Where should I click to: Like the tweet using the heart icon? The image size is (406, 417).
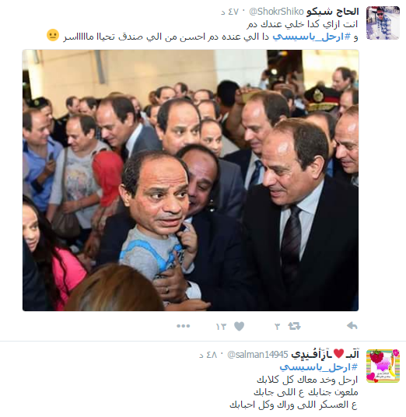(239, 326)
